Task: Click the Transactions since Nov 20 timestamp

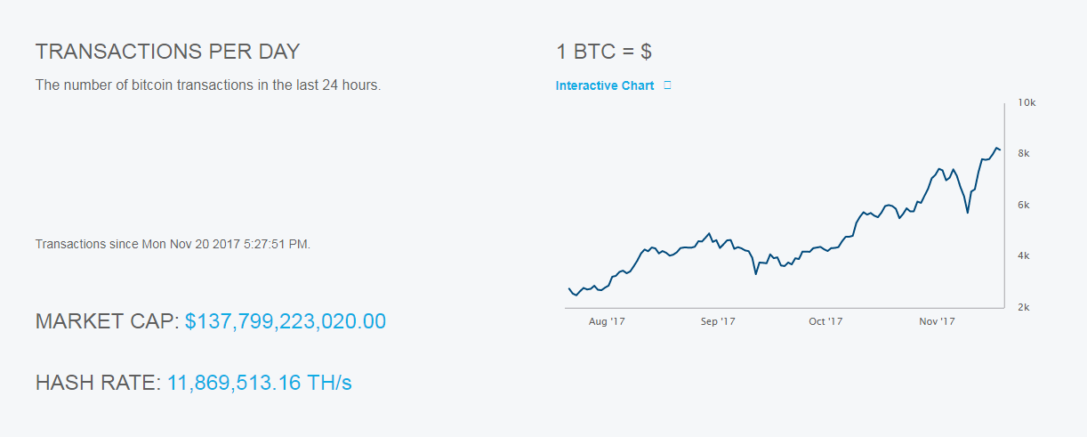Action: (173, 244)
